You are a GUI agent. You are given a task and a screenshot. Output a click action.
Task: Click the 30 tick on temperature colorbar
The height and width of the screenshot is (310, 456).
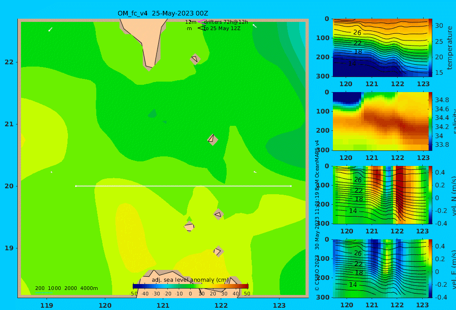click(439, 26)
